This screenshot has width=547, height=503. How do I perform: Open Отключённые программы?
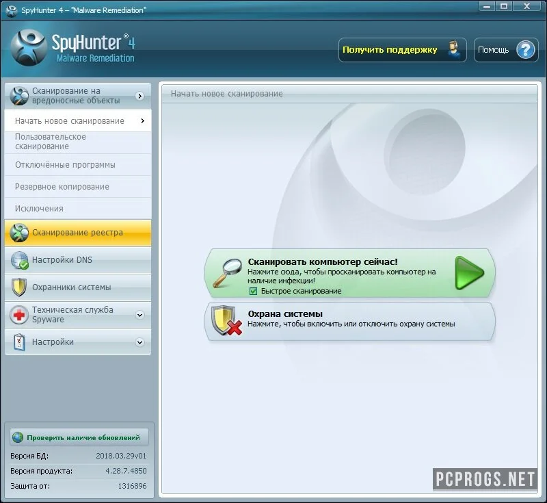coord(78,165)
